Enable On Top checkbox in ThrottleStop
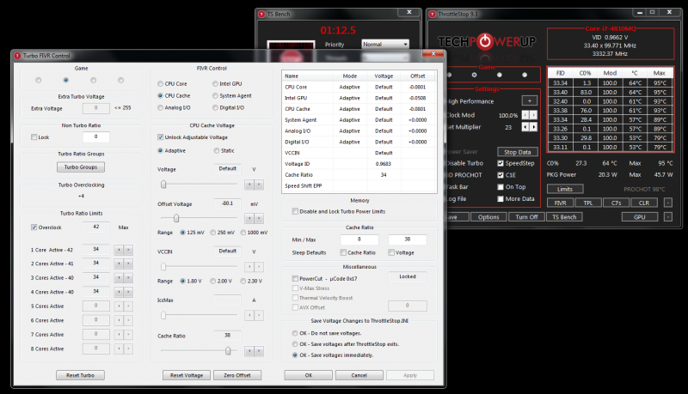The height and width of the screenshot is (394, 688). [x=501, y=187]
